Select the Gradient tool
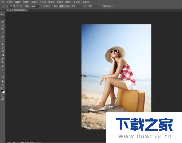This screenshot has width=182, height=143. [3, 55]
